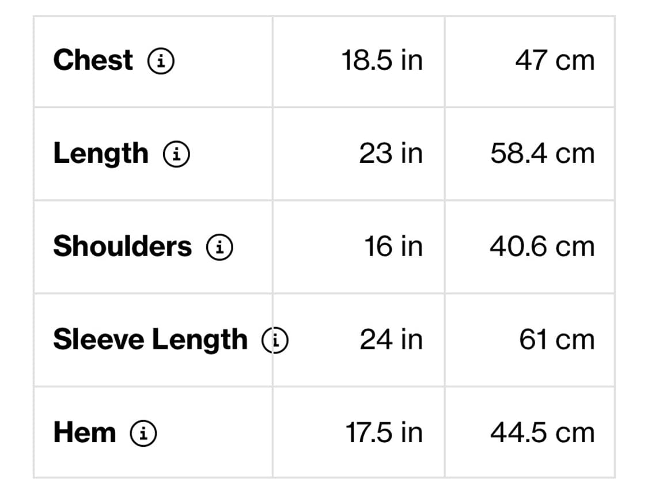Select the 58.4 cm length measurement
This screenshot has width=648, height=502.
coord(542,154)
